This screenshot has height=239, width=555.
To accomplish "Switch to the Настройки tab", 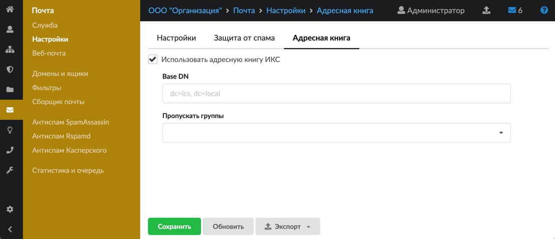I will [x=176, y=38].
